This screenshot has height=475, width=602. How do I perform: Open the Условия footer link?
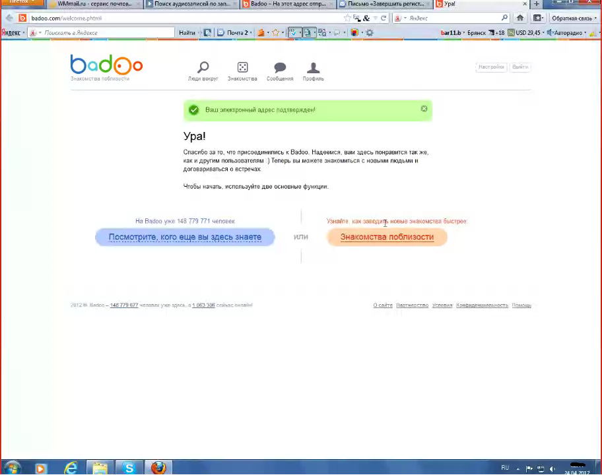click(x=442, y=305)
